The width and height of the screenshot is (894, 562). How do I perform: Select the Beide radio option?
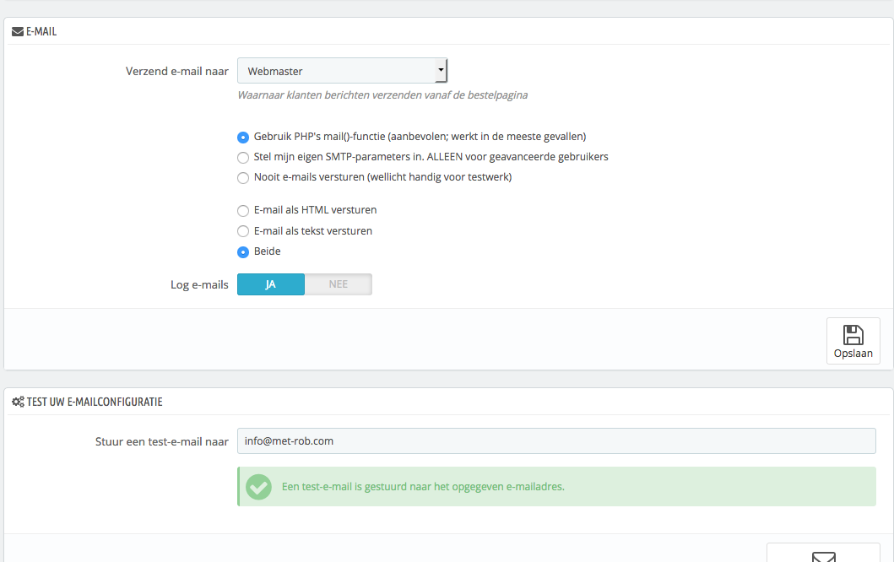[x=243, y=252]
